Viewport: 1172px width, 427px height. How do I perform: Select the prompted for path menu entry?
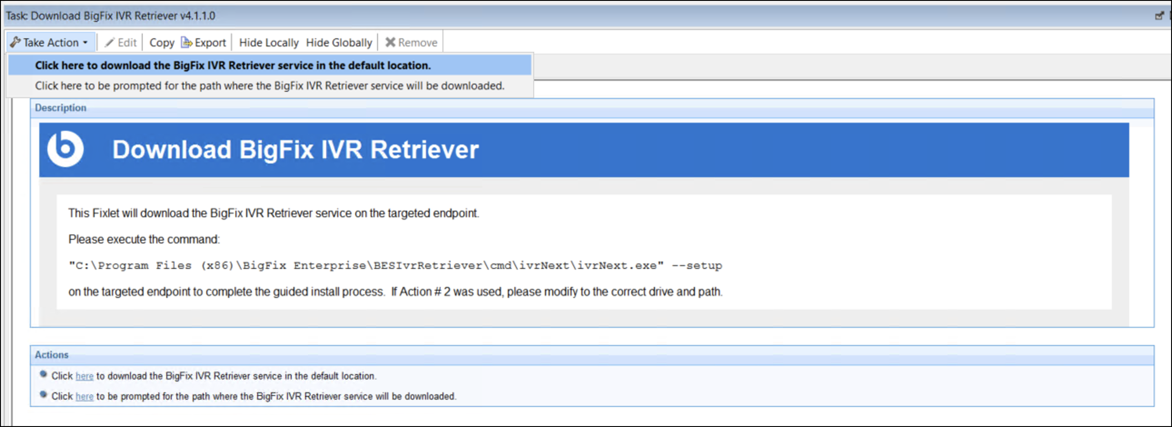pos(270,85)
